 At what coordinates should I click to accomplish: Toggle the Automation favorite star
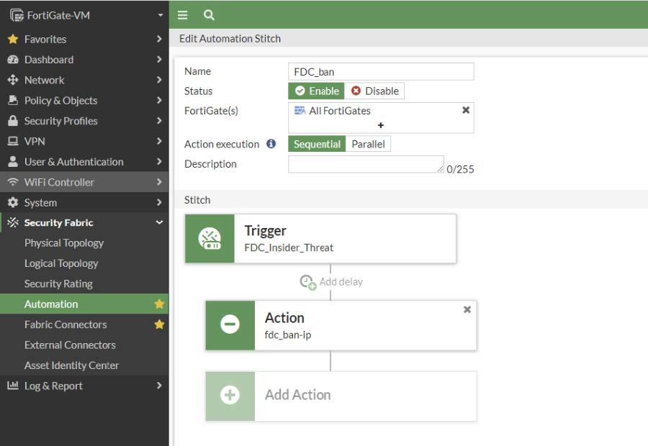click(159, 304)
